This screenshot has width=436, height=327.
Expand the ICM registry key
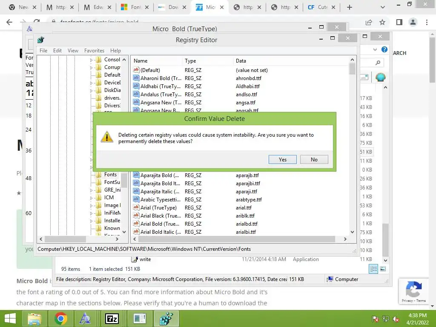(x=91, y=198)
